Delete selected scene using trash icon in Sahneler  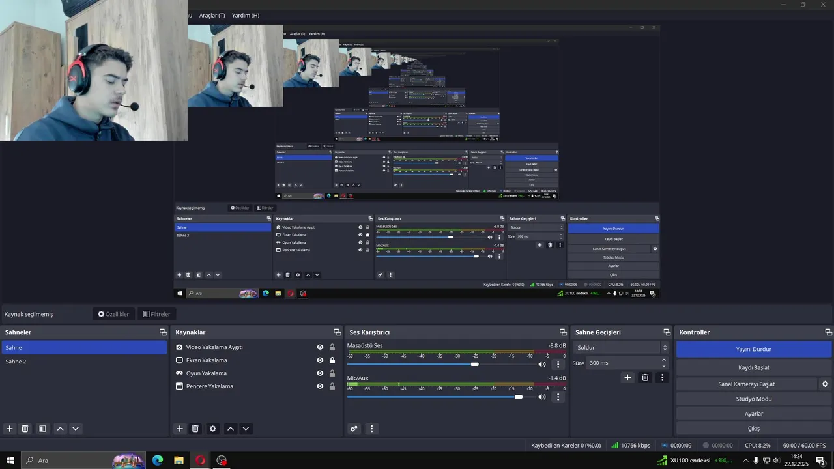pyautogui.click(x=25, y=429)
